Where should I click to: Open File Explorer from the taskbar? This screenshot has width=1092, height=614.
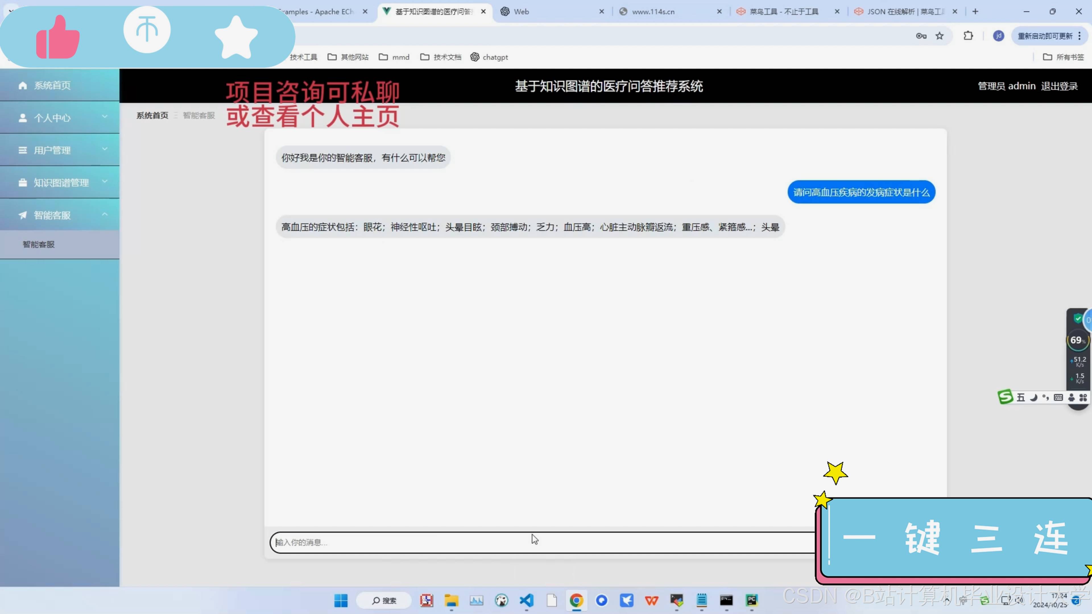pyautogui.click(x=452, y=600)
